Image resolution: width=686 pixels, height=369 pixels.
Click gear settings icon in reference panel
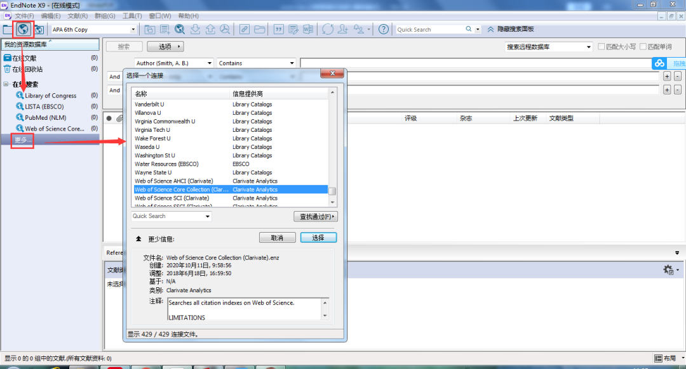point(668,270)
